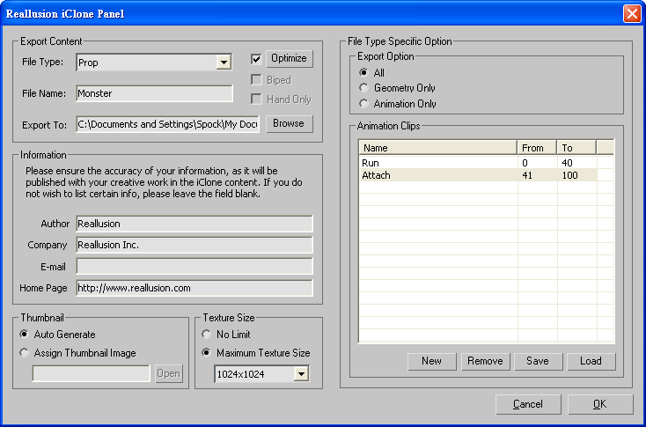Click the Company field with Reallusion Inc.
This screenshot has width=646, height=427.
[x=195, y=245]
